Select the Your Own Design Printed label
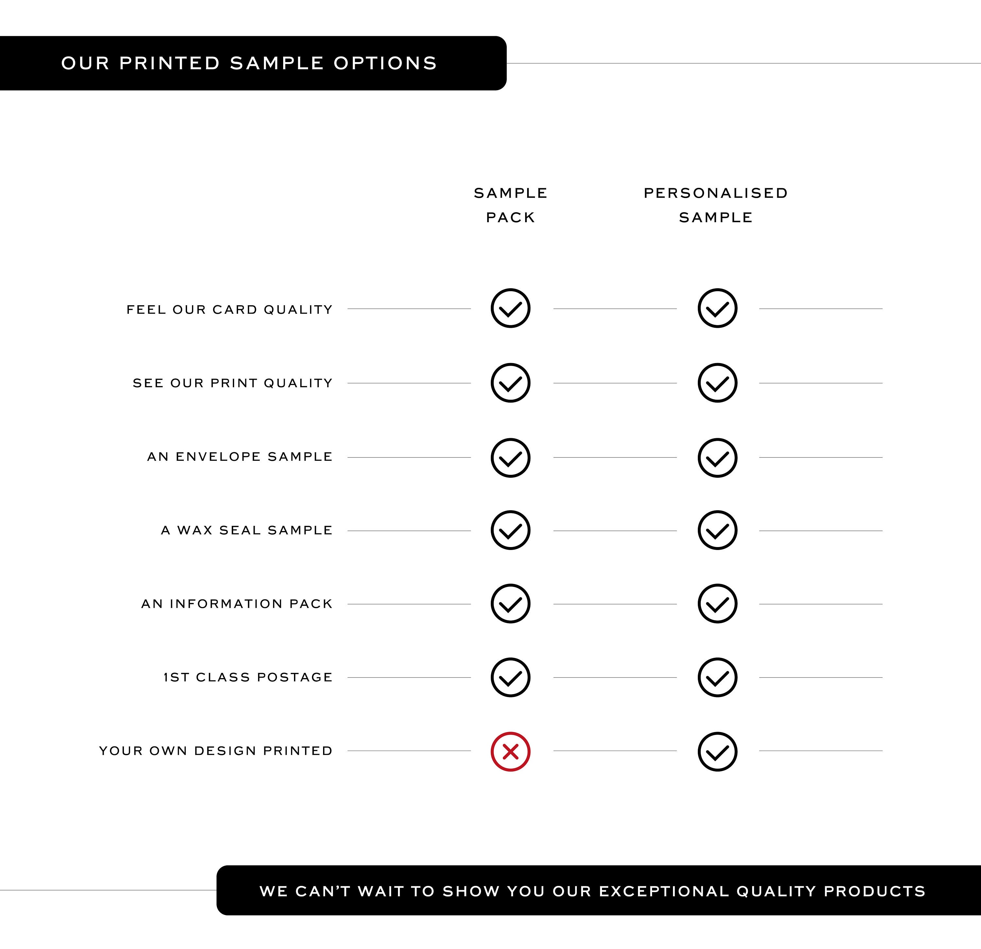This screenshot has height=949, width=981. pyautogui.click(x=216, y=751)
